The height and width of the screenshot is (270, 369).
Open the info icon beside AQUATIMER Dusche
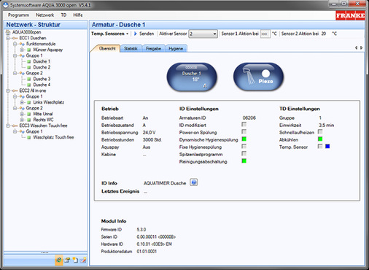tap(194, 182)
